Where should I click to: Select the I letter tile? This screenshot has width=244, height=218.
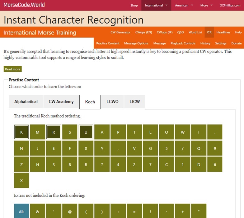click(199, 132)
